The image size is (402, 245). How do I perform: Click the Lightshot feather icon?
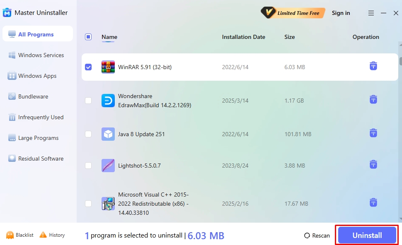click(x=108, y=166)
